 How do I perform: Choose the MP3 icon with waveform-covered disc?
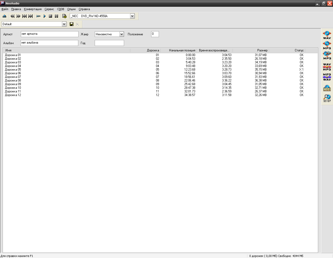click(x=327, y=55)
